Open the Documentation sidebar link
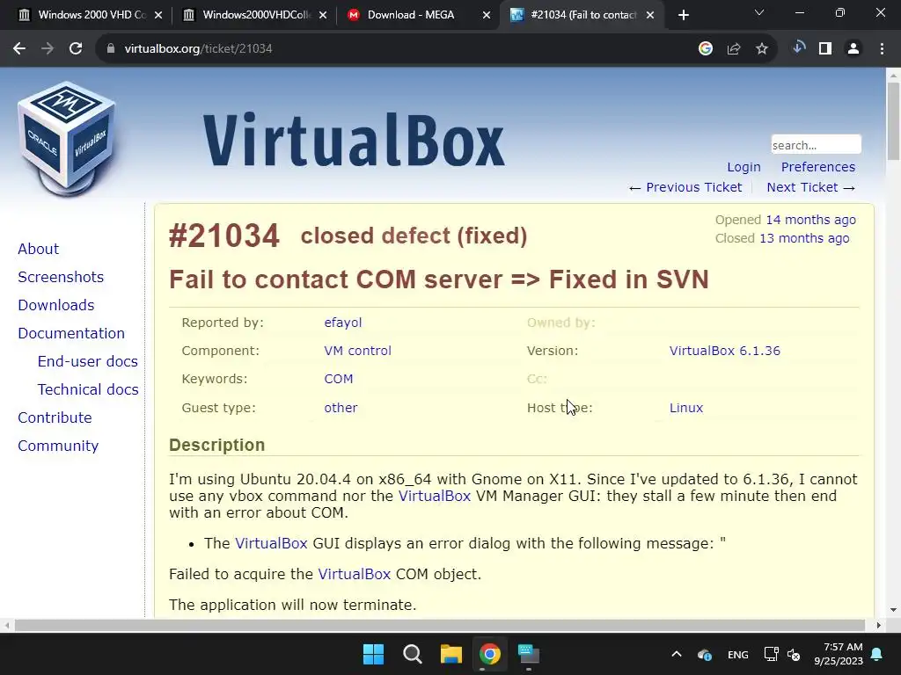This screenshot has width=901, height=675. point(71,333)
